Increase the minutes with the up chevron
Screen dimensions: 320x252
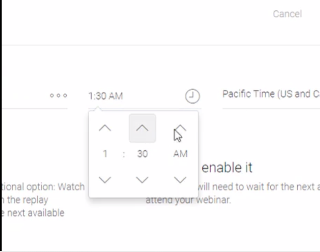click(142, 128)
